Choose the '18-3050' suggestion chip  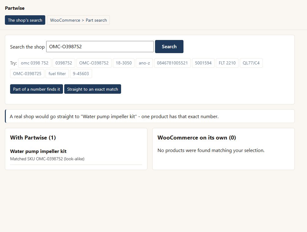(x=124, y=63)
